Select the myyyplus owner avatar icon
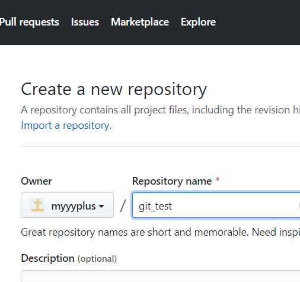 point(37,205)
